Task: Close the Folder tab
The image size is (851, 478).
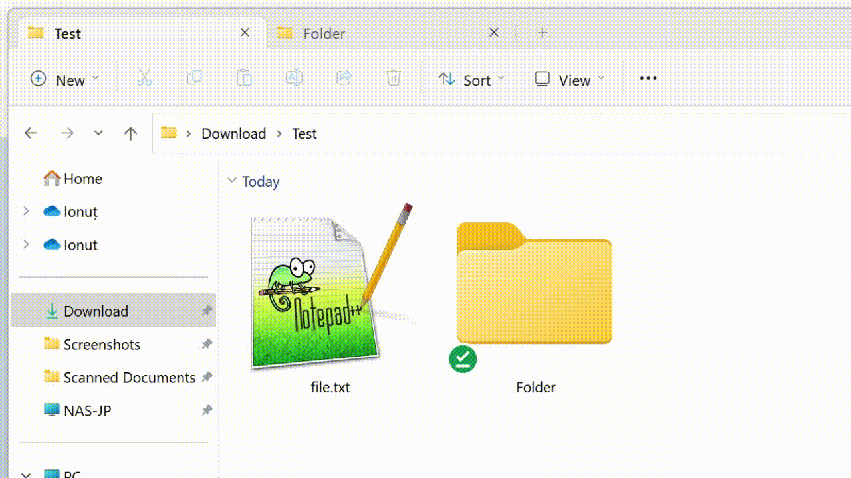Action: 493,32
